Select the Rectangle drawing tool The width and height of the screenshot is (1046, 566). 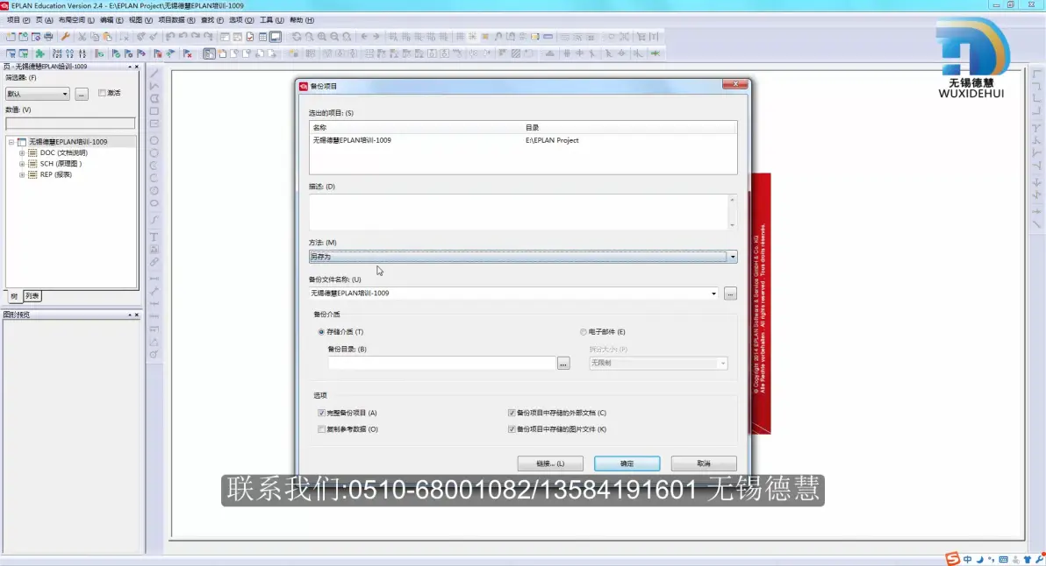pyautogui.click(x=154, y=111)
